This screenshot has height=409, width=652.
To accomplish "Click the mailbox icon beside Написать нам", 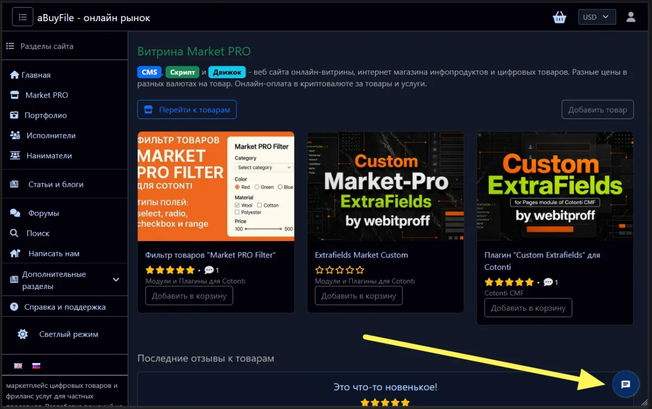I will pyautogui.click(x=15, y=253).
